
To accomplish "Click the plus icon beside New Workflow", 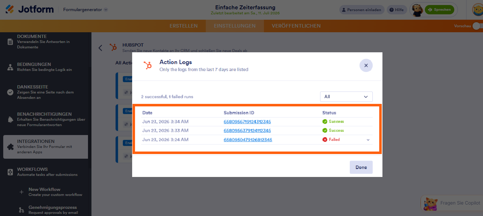I will pyautogui.click(x=21, y=192).
